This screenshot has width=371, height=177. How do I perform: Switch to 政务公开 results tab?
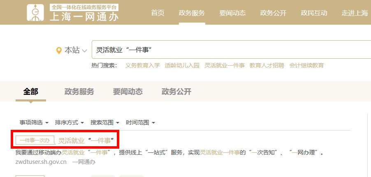coord(176,92)
